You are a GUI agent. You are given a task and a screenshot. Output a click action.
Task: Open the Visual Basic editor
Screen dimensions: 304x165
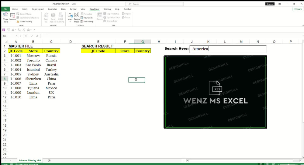5,17
